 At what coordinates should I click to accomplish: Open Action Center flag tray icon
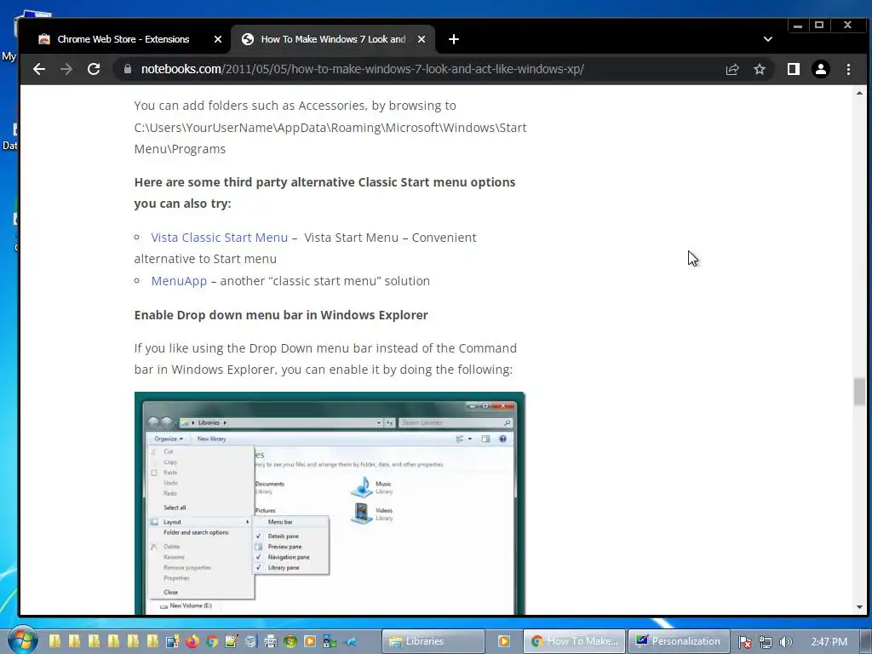pos(745,642)
